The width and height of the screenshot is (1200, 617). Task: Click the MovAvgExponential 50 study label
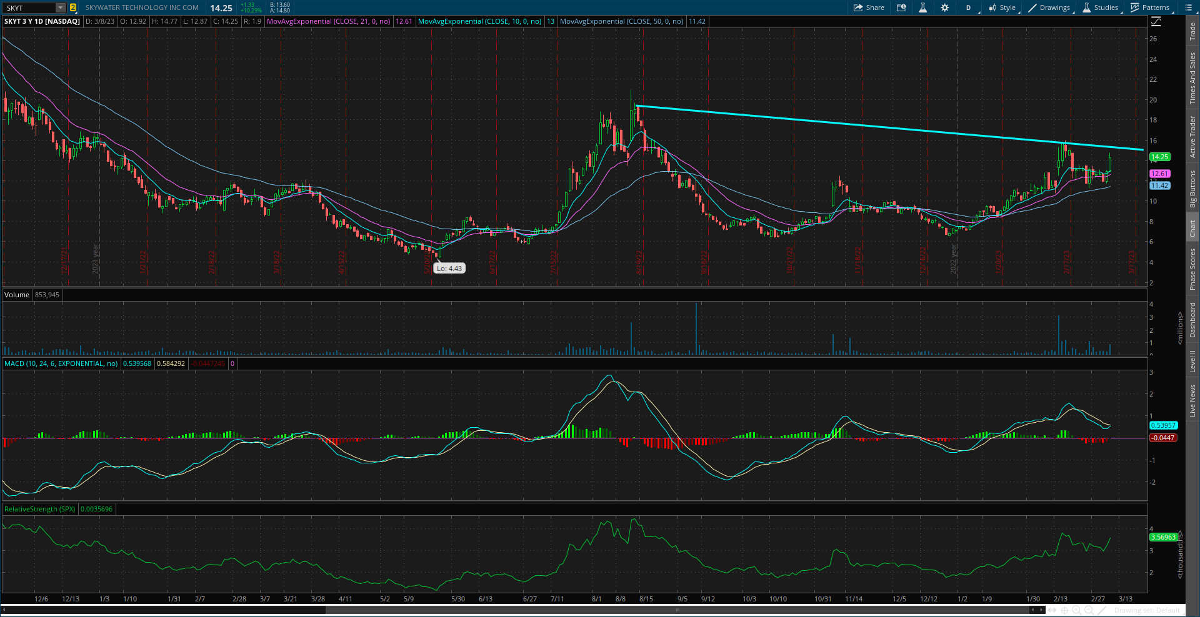(622, 21)
